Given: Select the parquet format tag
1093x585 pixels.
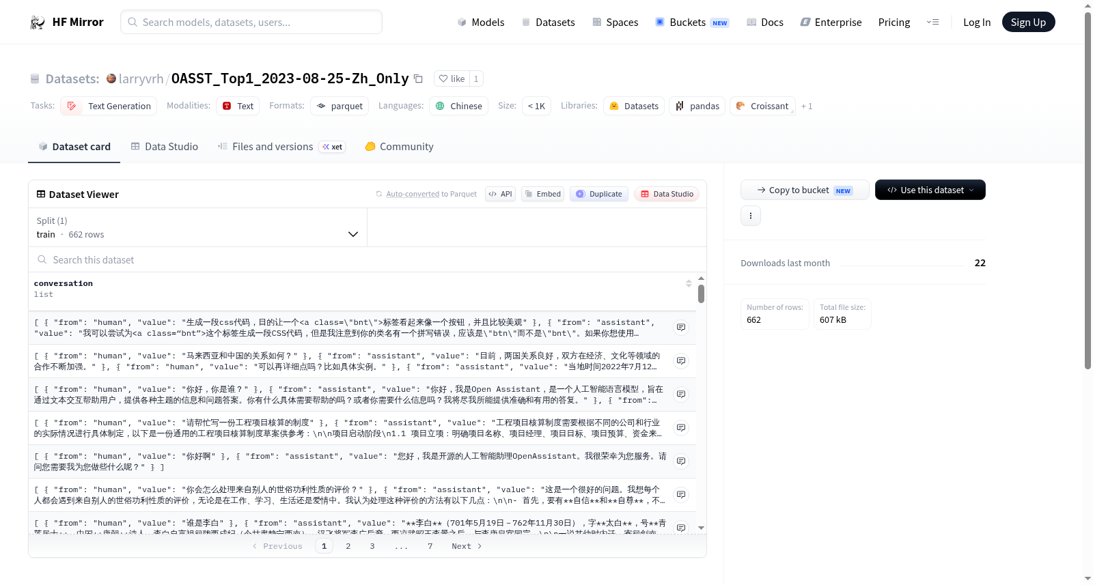Looking at the screenshot, I should [x=340, y=106].
